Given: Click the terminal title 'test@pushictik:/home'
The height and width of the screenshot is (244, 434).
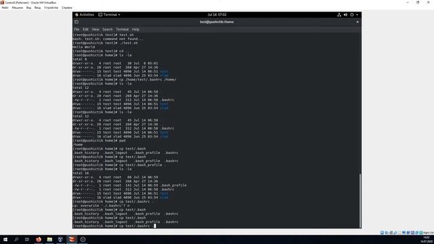Looking at the screenshot, I should click(x=217, y=22).
